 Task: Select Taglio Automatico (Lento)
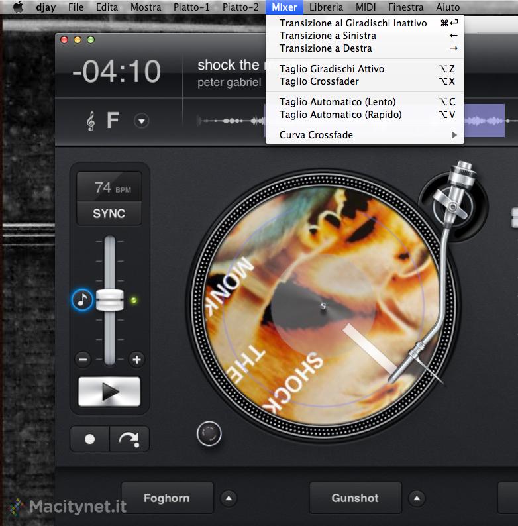365,101
